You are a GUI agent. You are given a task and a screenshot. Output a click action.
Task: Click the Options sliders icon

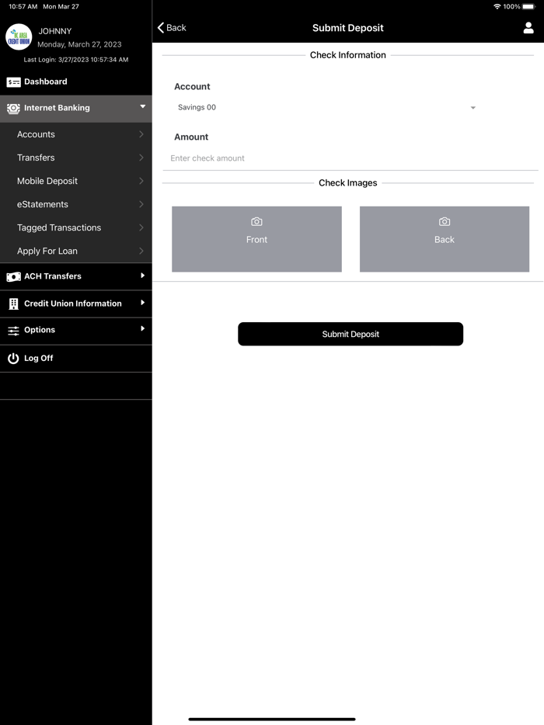click(x=13, y=331)
